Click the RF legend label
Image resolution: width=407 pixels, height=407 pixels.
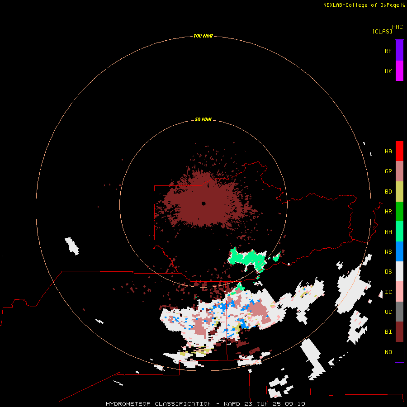click(388, 51)
